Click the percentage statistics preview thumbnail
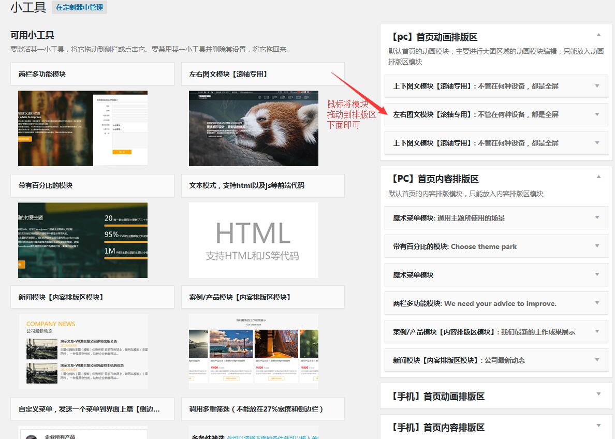This screenshot has width=615, height=439. click(x=83, y=240)
